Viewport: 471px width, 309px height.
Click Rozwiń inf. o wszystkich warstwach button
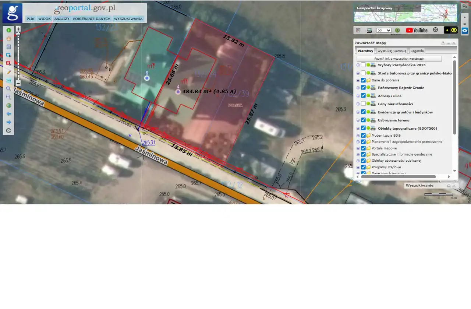coord(399,59)
